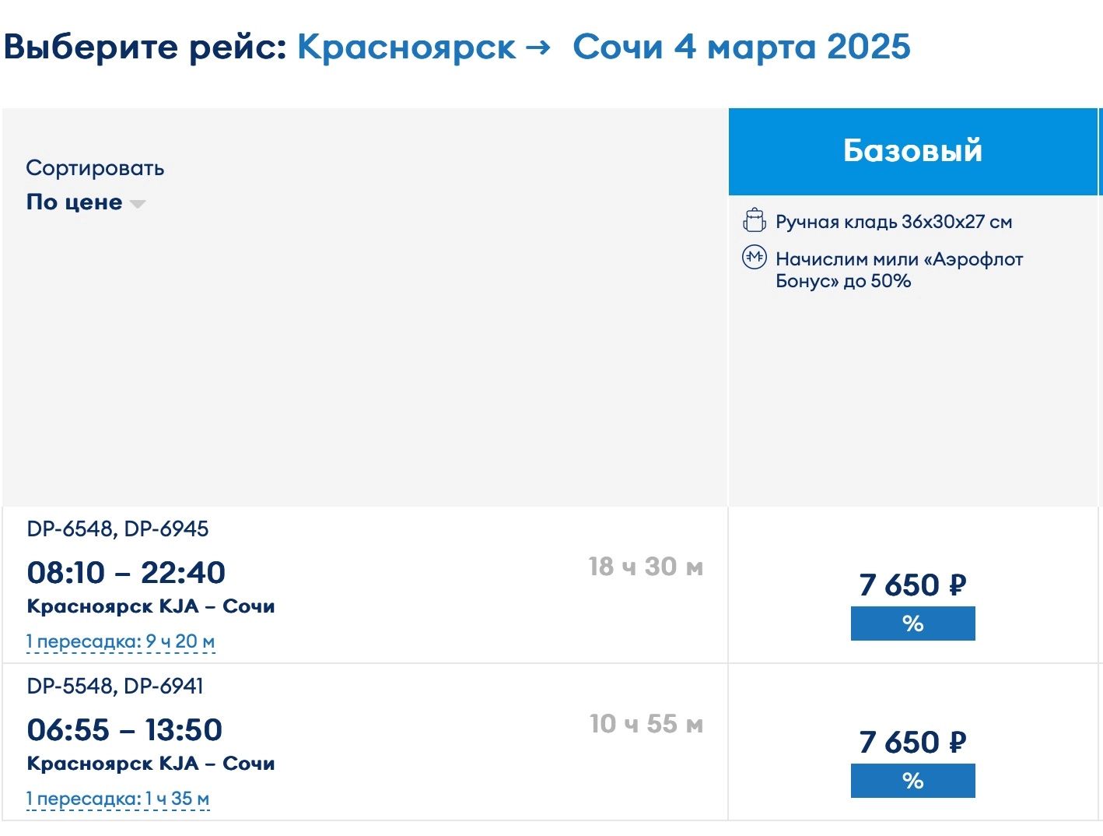Image resolution: width=1103 pixels, height=836 pixels.
Task: Click the % discount badge for flight DP-6548
Action: [912, 623]
